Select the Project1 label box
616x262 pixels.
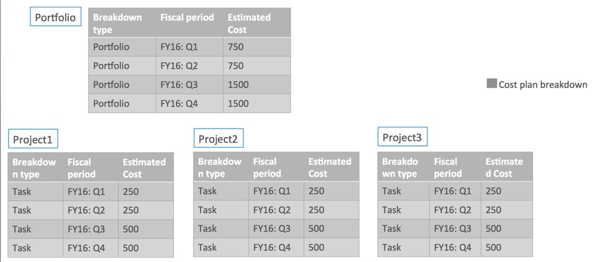tap(33, 138)
